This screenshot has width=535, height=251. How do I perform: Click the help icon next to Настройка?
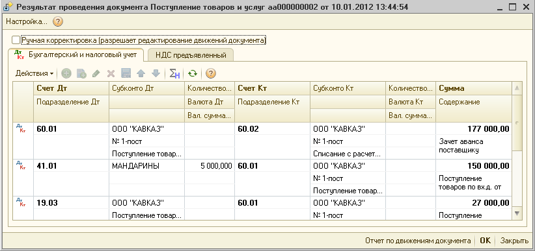[x=58, y=22]
